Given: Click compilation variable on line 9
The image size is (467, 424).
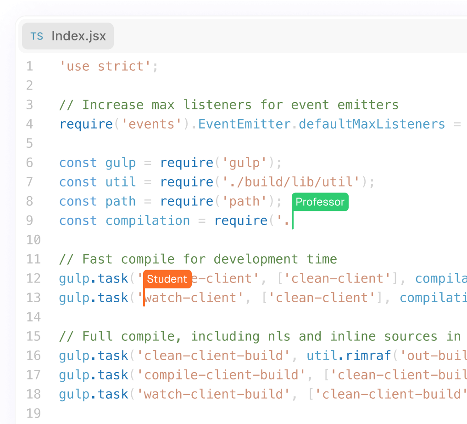Looking at the screenshot, I should click(x=147, y=221).
